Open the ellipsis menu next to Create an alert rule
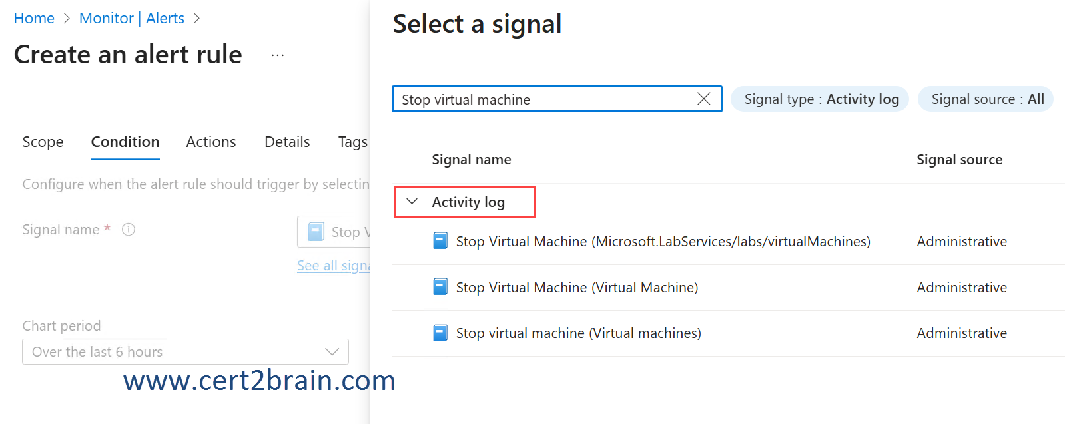Viewport: 1077px width, 424px height. click(x=278, y=55)
